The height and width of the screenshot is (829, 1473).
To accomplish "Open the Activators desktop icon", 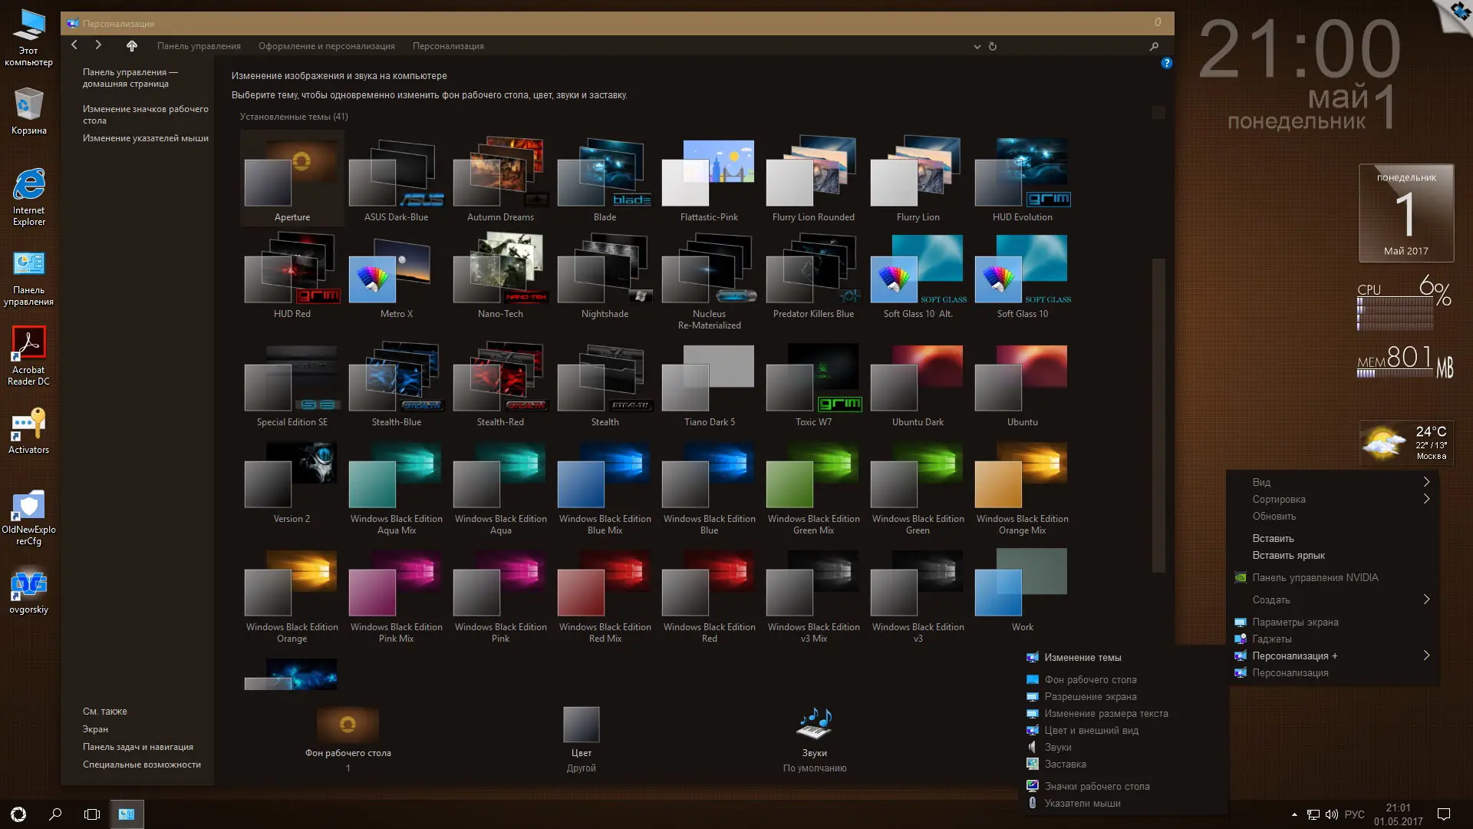I will click(28, 424).
